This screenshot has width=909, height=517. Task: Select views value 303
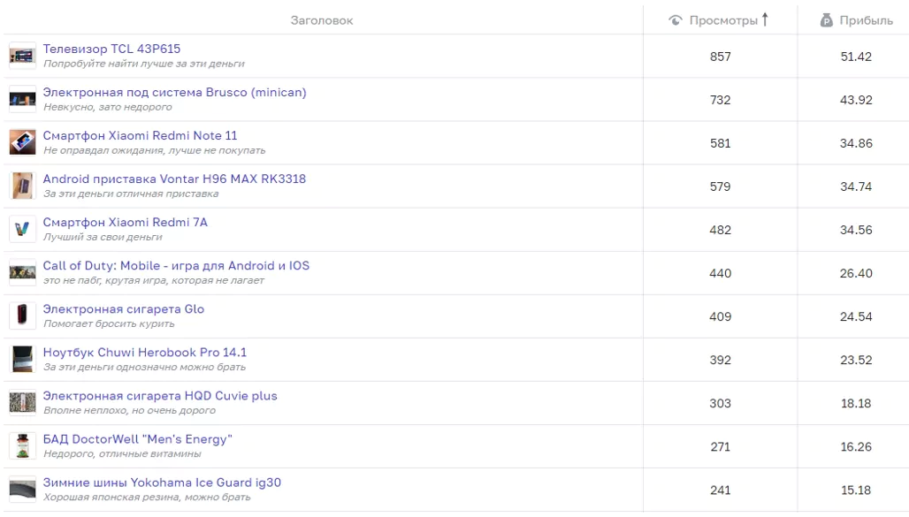coord(721,403)
